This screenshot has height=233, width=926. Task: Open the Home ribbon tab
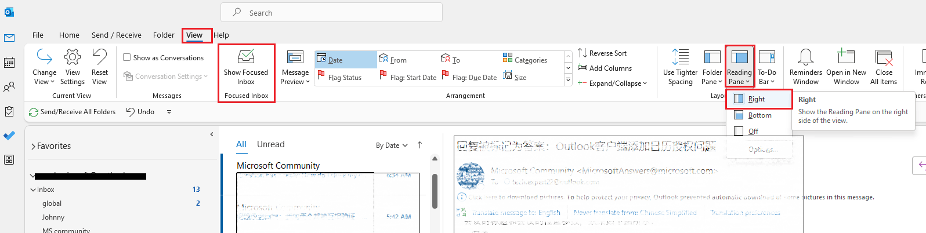[69, 35]
